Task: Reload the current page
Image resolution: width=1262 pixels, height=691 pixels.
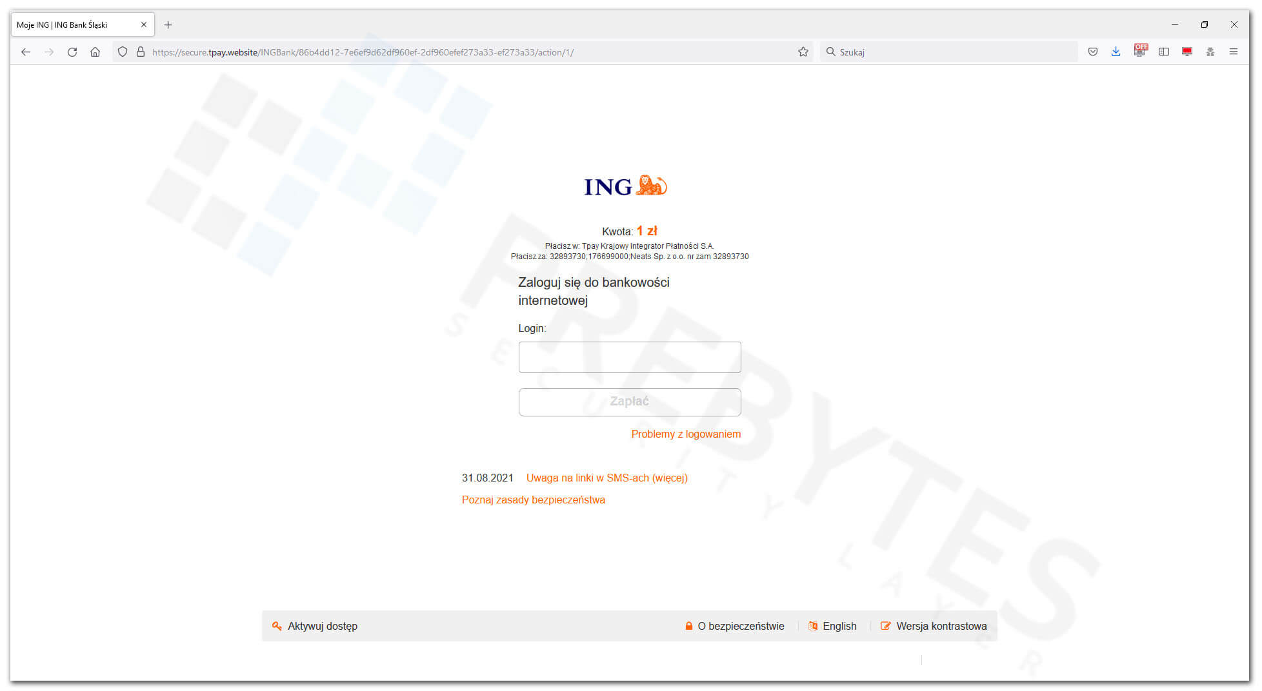Action: 72,52
